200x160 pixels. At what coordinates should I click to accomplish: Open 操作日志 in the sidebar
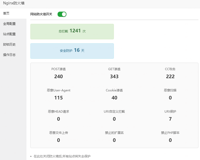[9, 55]
